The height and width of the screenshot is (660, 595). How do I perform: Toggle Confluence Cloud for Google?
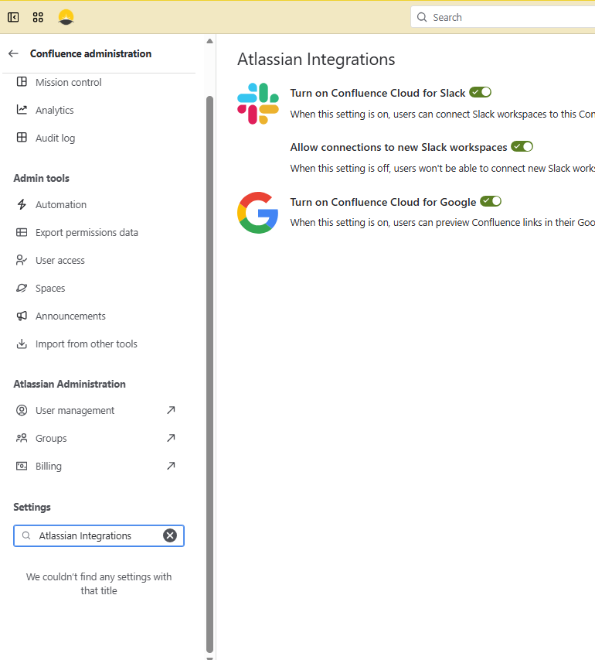pos(491,201)
